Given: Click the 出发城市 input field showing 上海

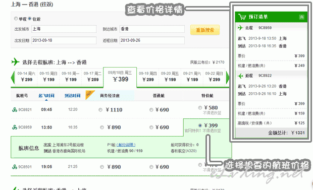Looking at the screenshot, I should click(x=64, y=29).
